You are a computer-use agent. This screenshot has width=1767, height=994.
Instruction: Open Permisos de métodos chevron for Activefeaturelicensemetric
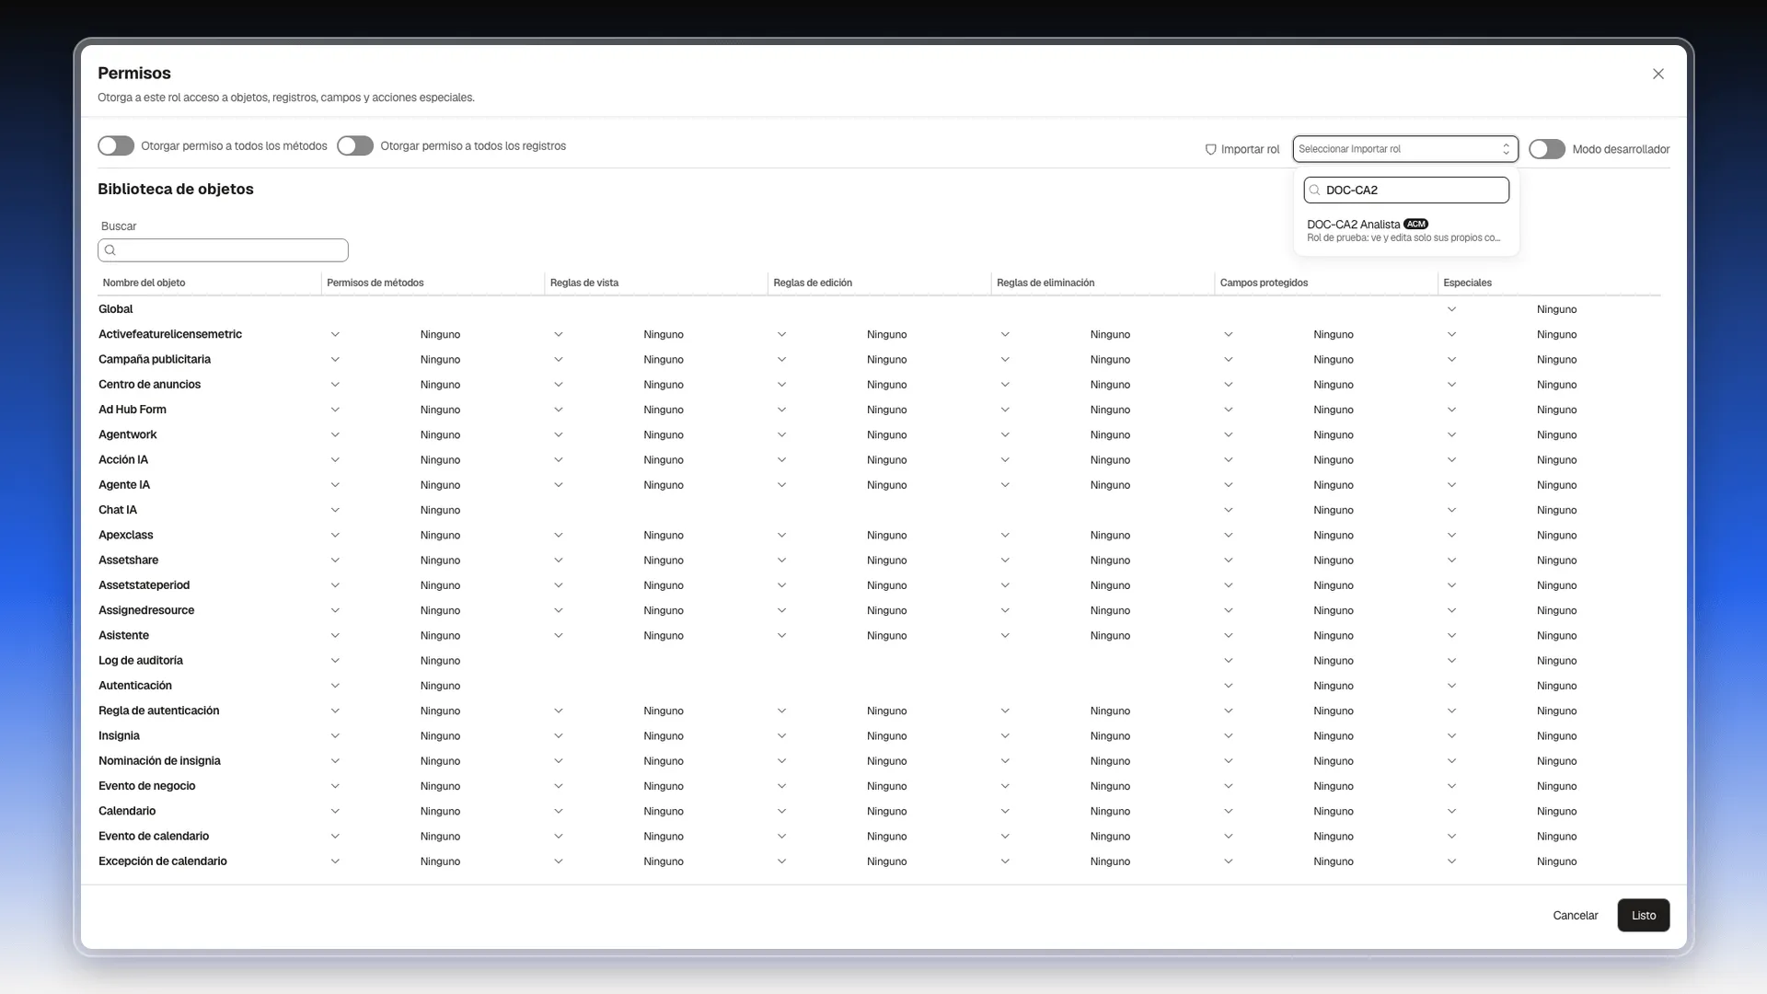click(x=335, y=335)
